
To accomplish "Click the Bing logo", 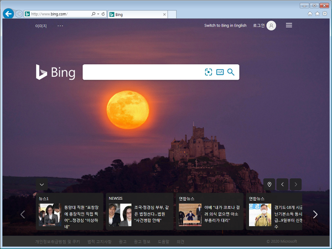I will pyautogui.click(x=55, y=72).
